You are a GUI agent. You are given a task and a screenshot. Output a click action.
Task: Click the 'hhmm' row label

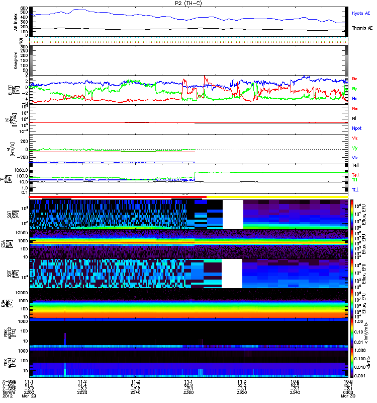click(9, 392)
